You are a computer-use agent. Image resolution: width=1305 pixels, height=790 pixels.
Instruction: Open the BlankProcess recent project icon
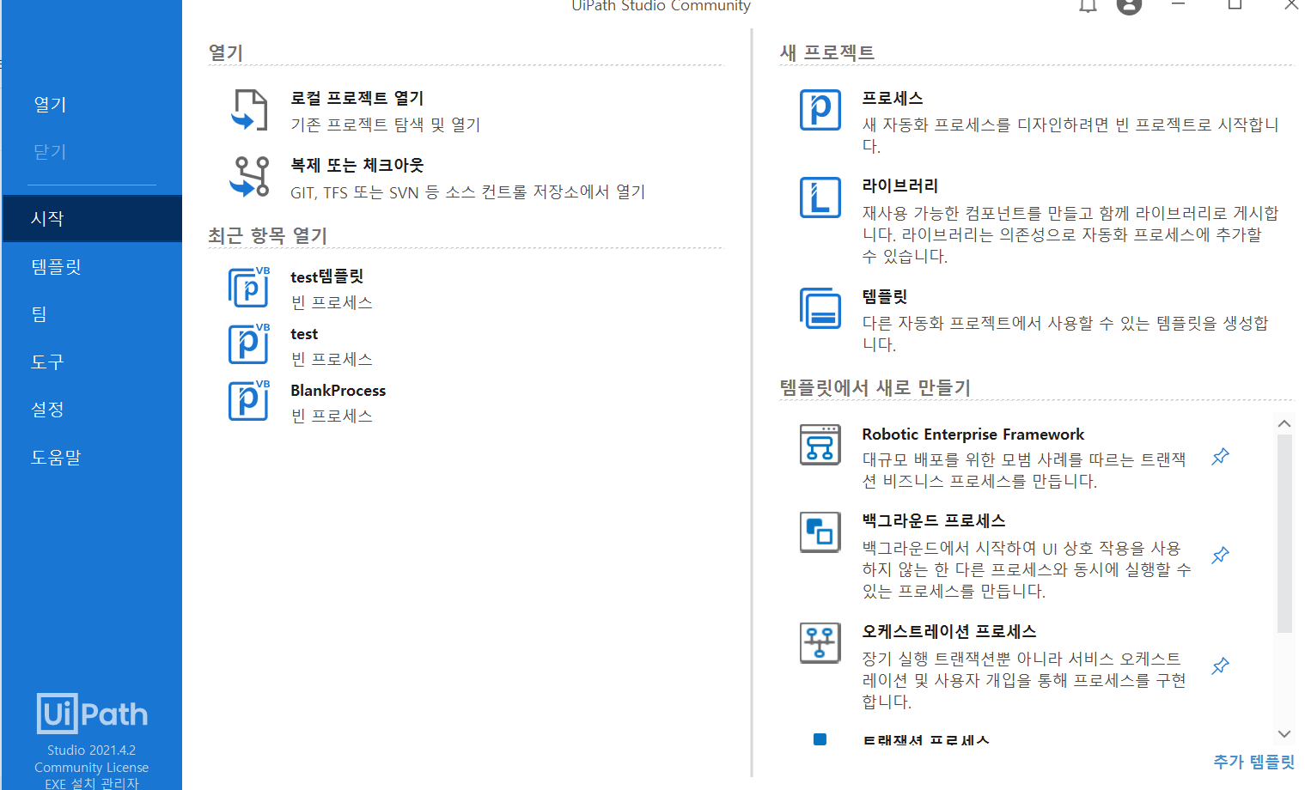(249, 400)
